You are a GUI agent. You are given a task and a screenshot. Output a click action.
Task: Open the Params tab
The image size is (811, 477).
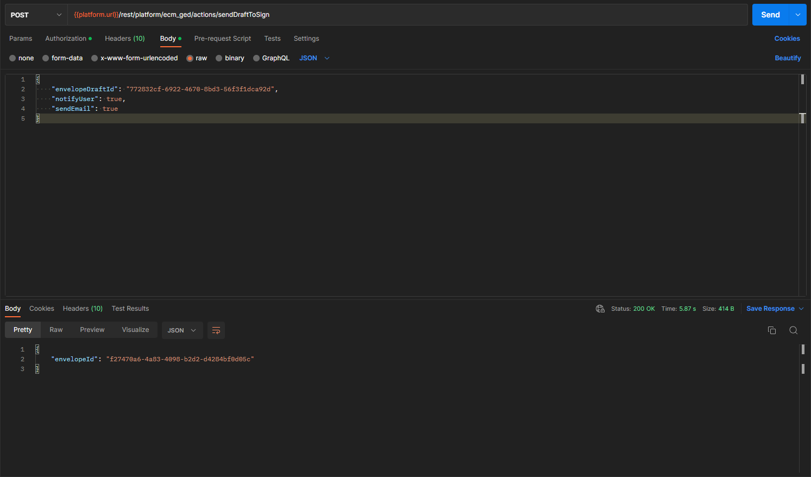pyautogui.click(x=21, y=39)
